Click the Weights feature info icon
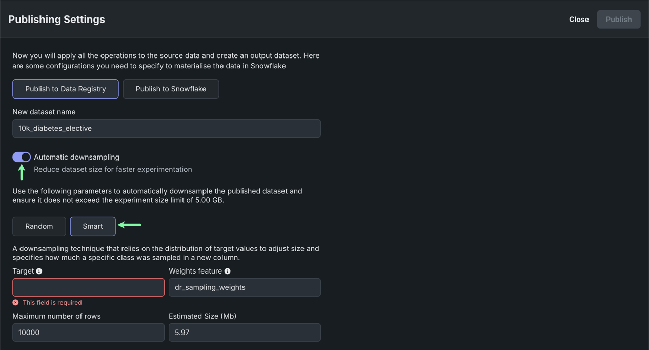 (227, 271)
